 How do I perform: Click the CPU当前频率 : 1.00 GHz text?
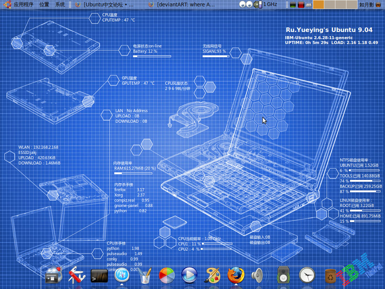199,239
